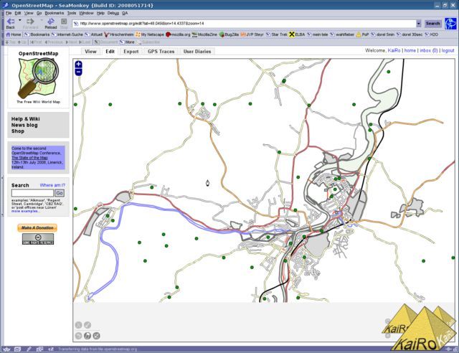The height and width of the screenshot is (353, 459).
Task: Open the Bookmarks folder on bookmarks toolbar
Action: (x=37, y=34)
